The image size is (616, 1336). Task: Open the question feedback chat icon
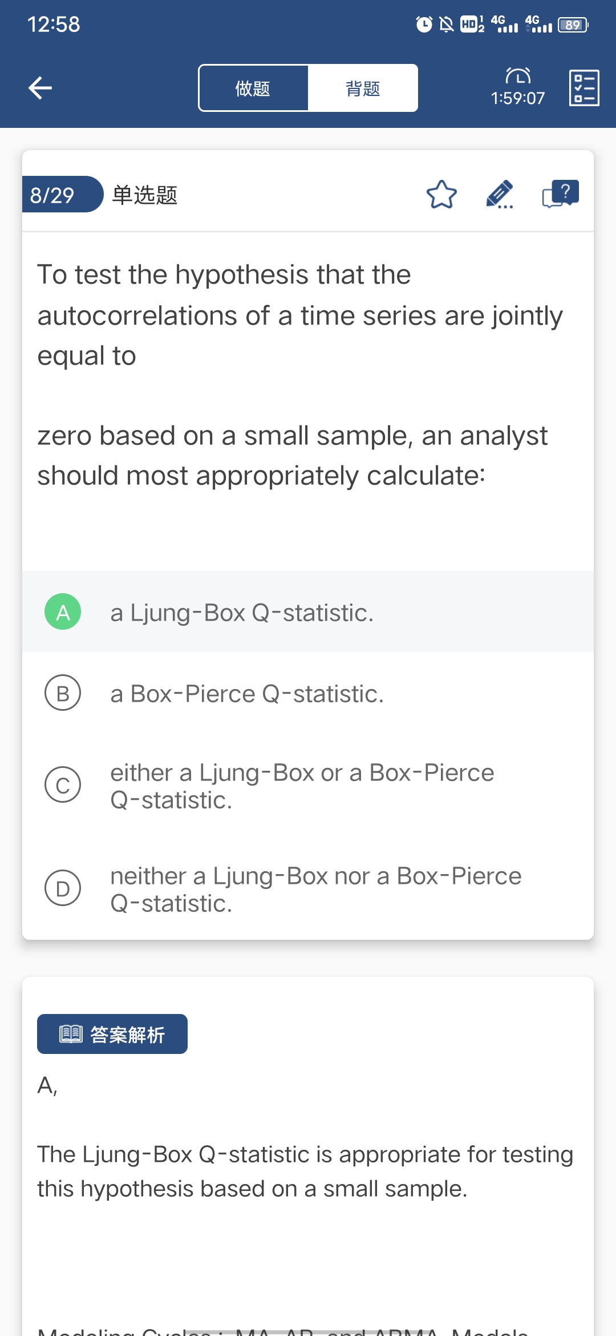[x=560, y=194]
